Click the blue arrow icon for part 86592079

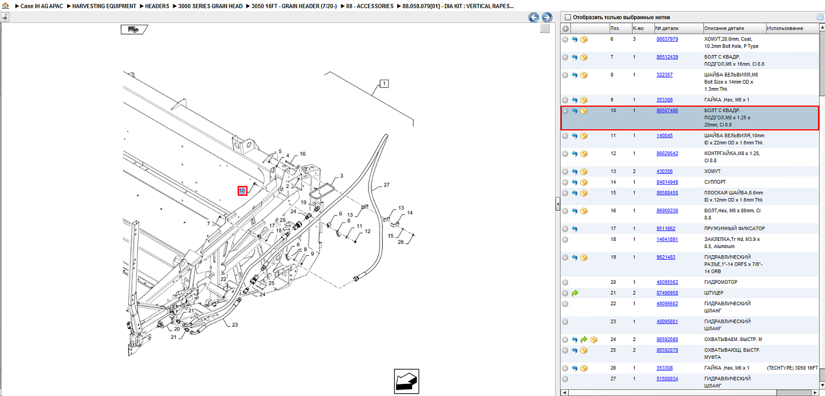[x=575, y=350]
